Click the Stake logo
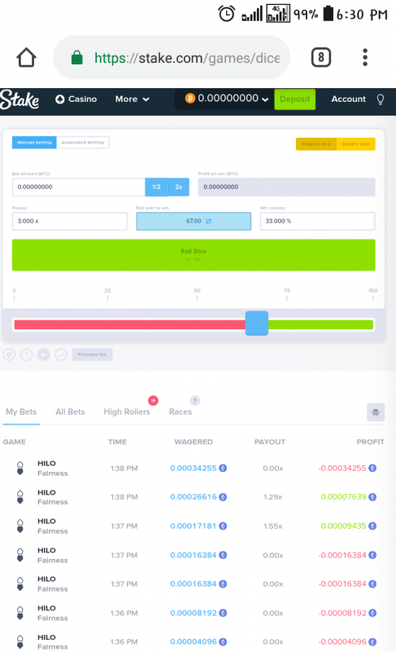Viewport: 396px width, 652px height. point(20,99)
